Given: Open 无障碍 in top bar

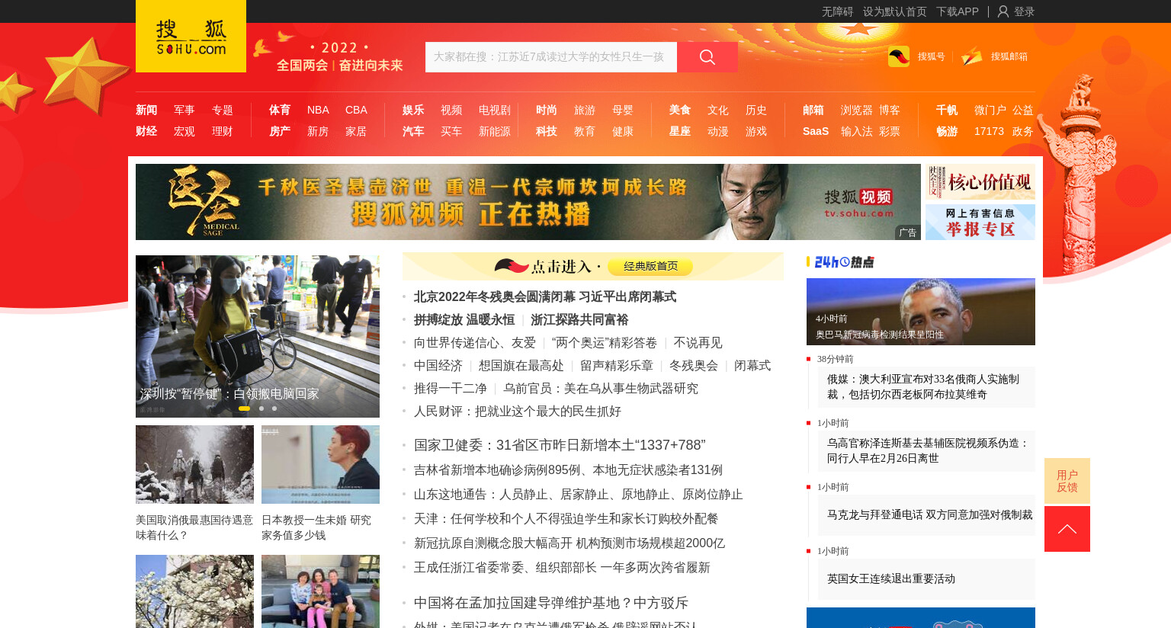Looking at the screenshot, I should click(x=837, y=11).
